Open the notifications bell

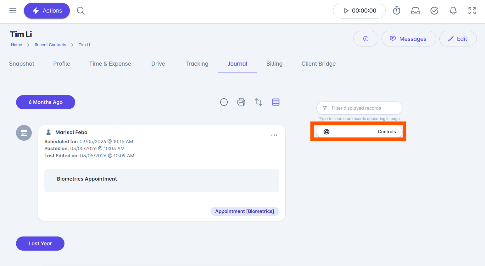[453, 11]
